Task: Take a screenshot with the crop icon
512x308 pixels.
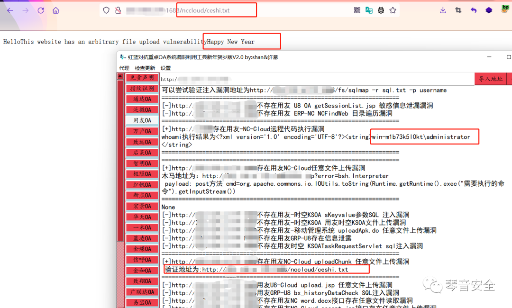Action: pos(458,10)
